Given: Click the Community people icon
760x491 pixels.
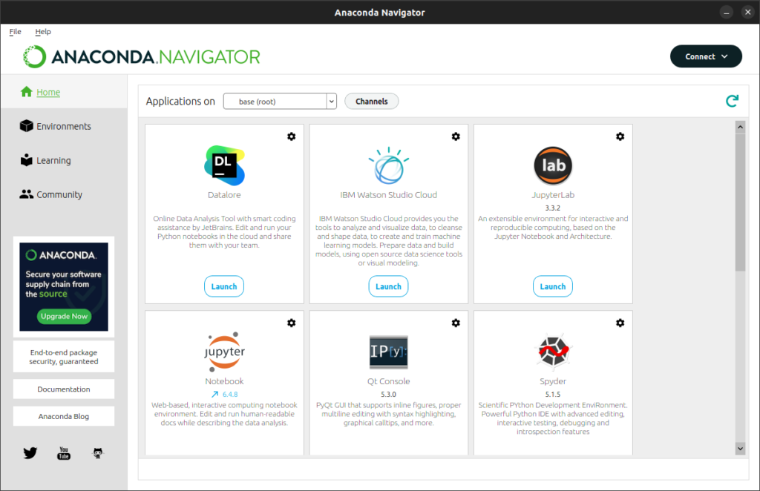Looking at the screenshot, I should [26, 194].
